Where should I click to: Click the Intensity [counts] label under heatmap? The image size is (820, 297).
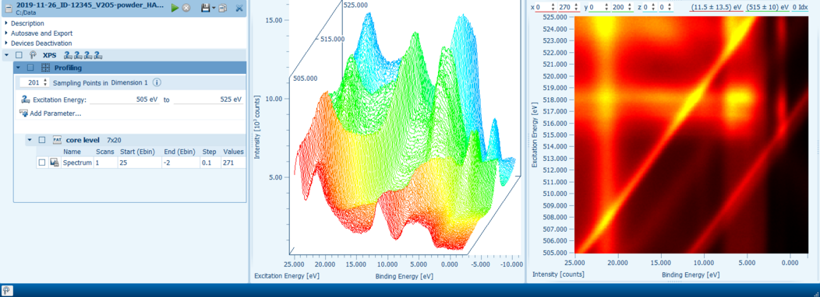[559, 274]
